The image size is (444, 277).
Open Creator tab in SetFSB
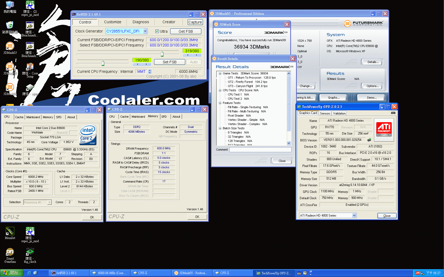pos(169,22)
